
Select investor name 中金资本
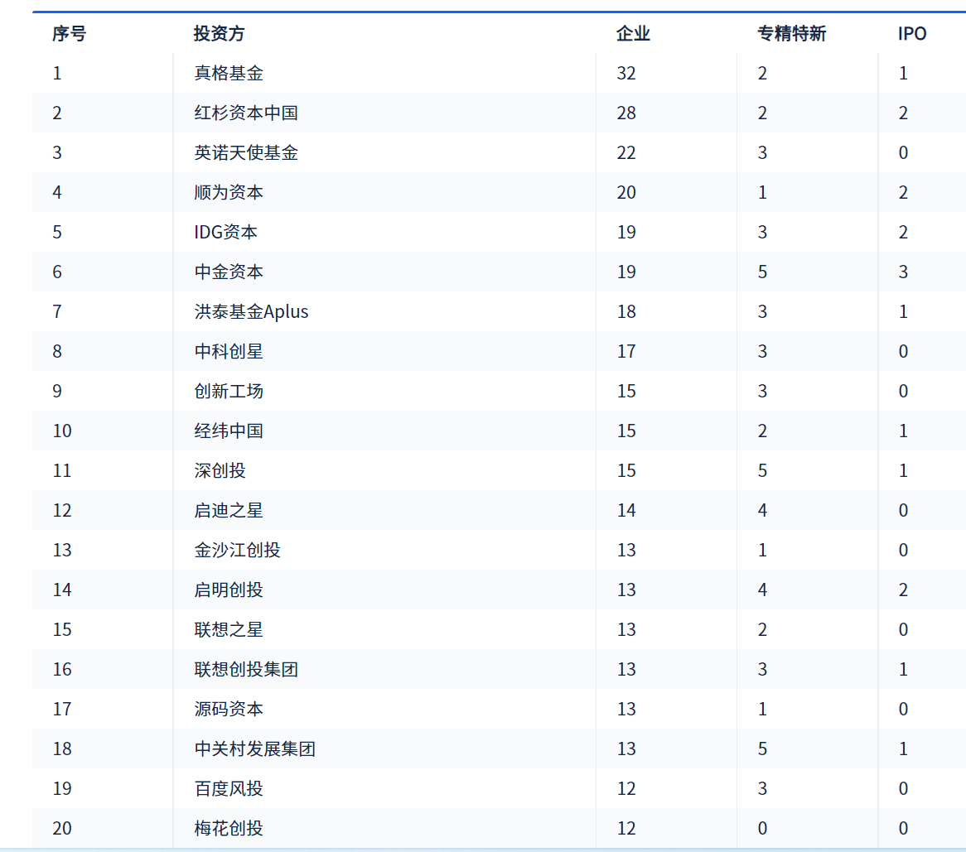[229, 272]
